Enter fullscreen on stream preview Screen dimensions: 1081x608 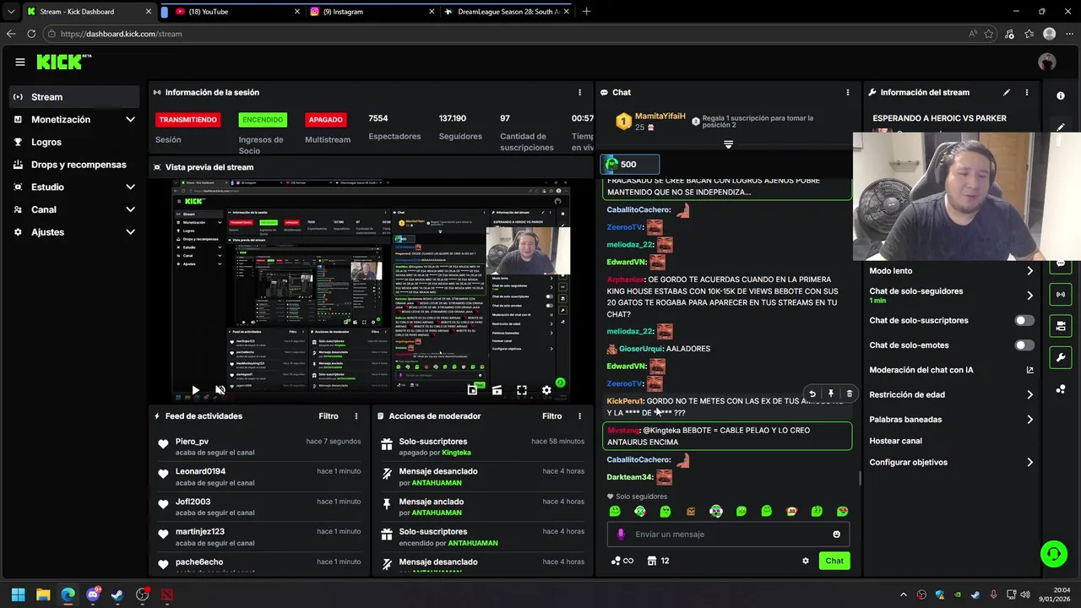tap(522, 390)
